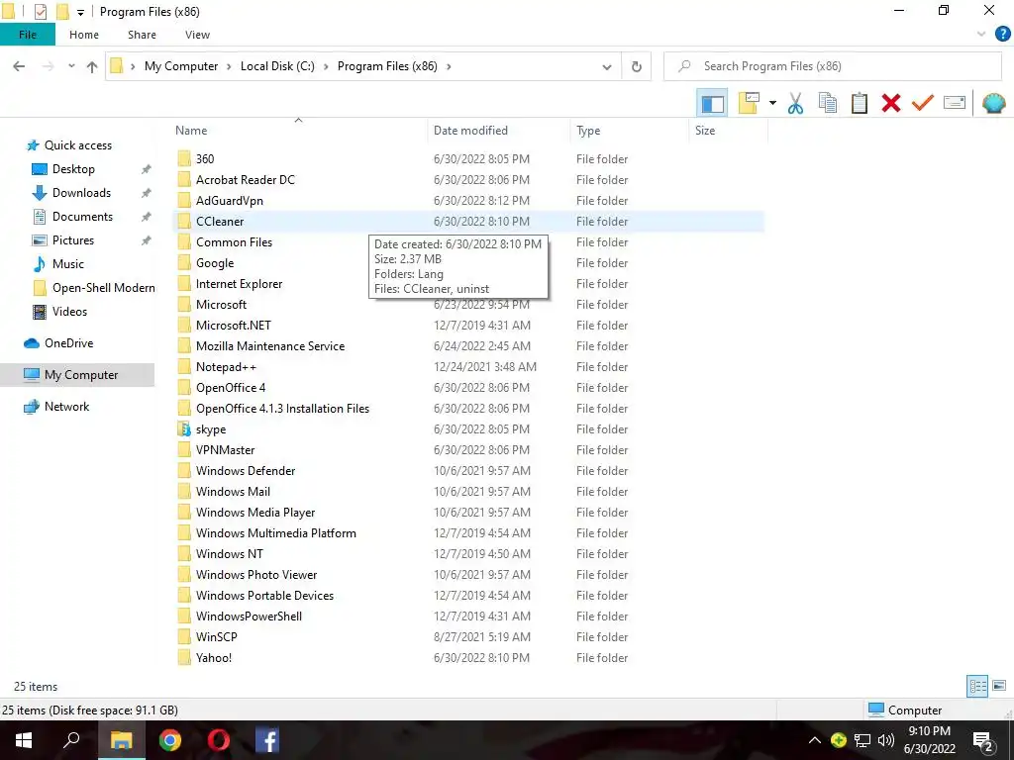Go back with the Back arrow
The image size is (1014, 760).
click(x=20, y=66)
